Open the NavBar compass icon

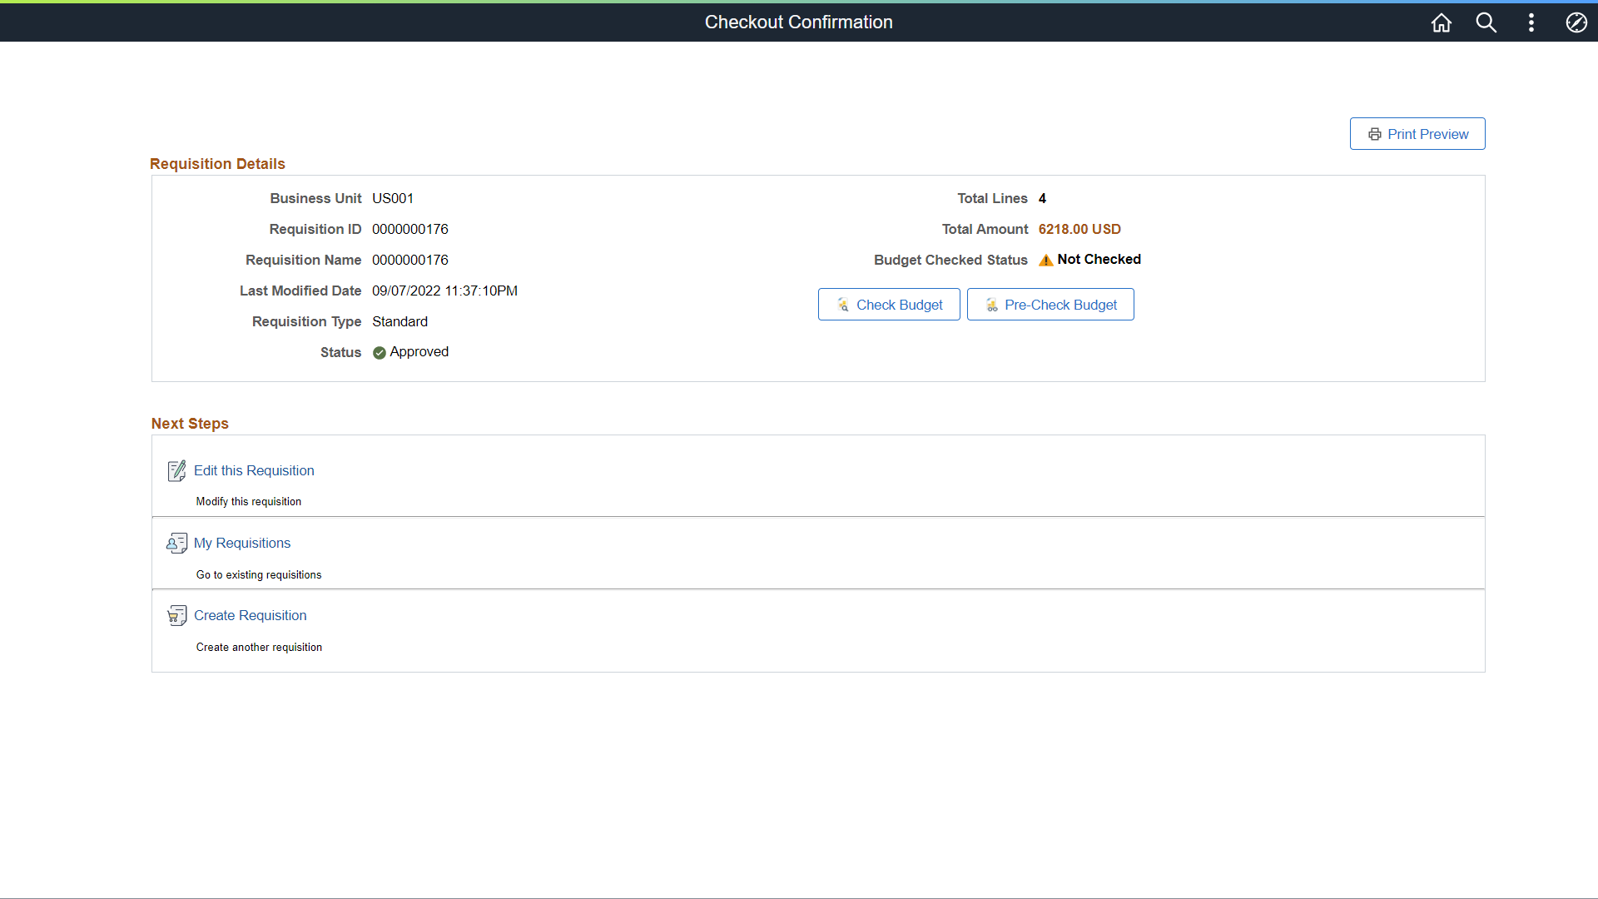pyautogui.click(x=1576, y=22)
